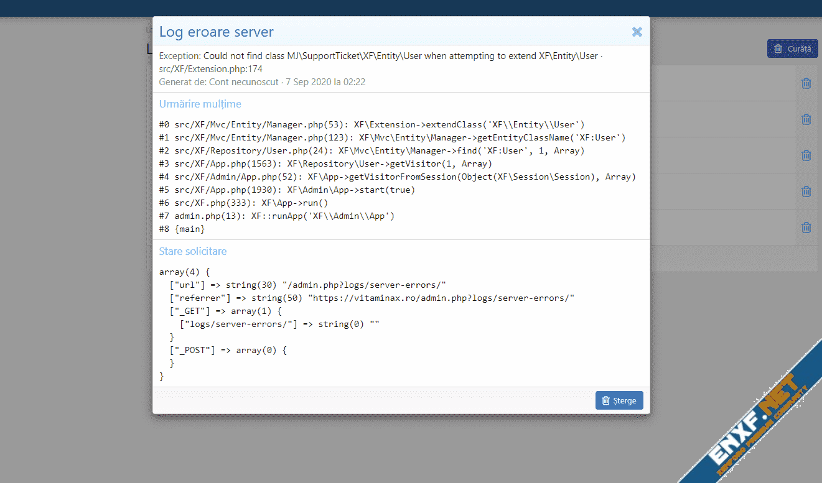This screenshot has height=483, width=822.
Task: Click the Stare solicitare heading
Action: click(193, 251)
